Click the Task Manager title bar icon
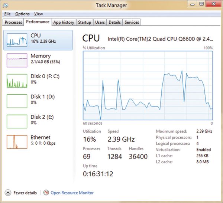 [6, 6]
